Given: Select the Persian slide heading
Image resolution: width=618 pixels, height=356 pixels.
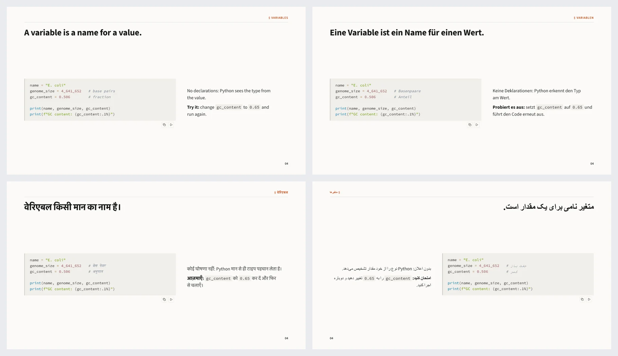Looking at the screenshot, I should [x=548, y=207].
